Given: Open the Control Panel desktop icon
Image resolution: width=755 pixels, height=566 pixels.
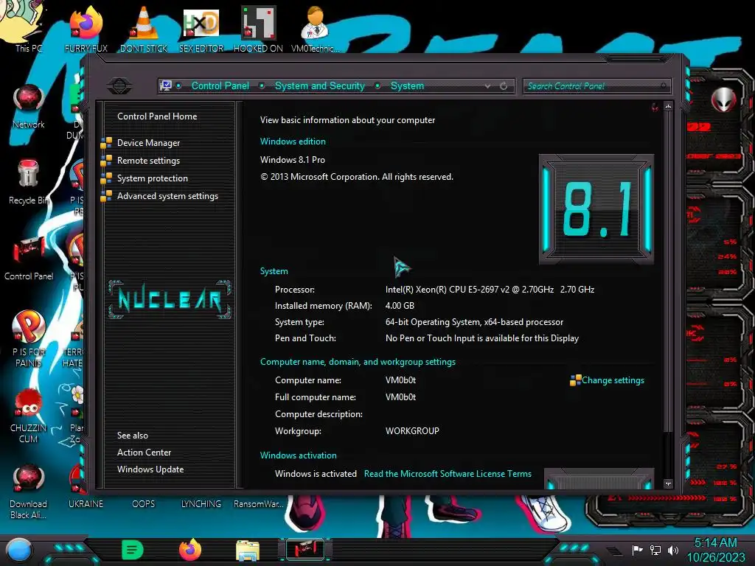Looking at the screenshot, I should click(29, 257).
